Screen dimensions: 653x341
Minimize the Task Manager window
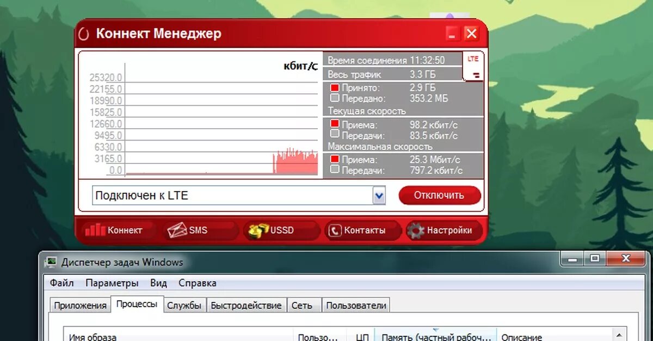point(573,259)
